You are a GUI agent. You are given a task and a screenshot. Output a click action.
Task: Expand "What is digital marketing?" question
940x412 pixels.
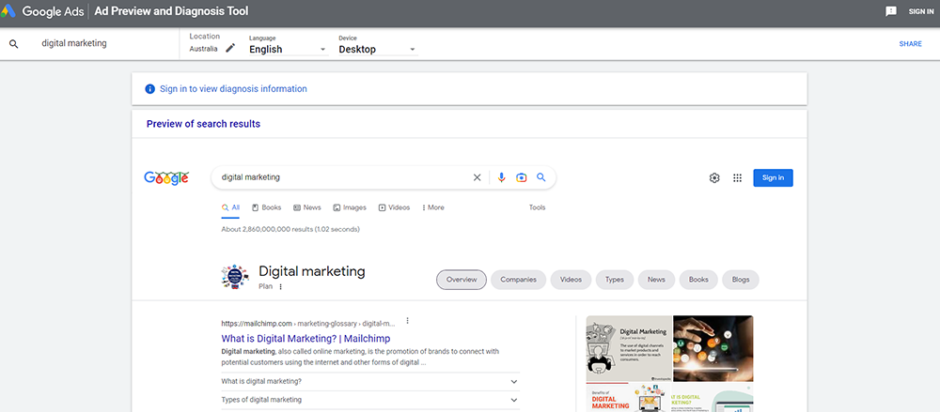pos(370,381)
